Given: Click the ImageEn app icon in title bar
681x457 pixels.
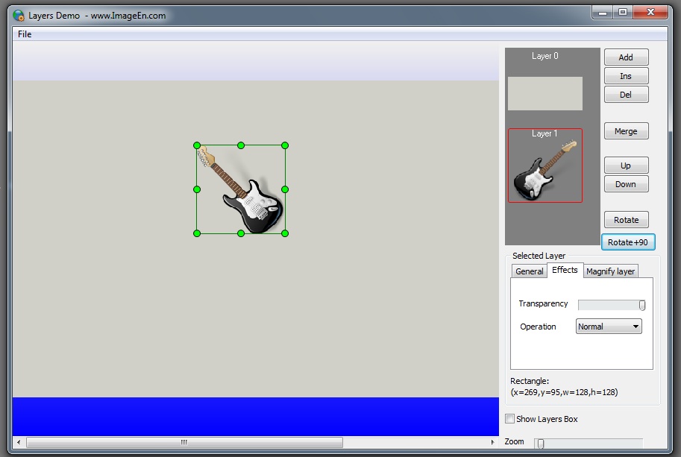Looking at the screenshot, I should click(x=19, y=16).
